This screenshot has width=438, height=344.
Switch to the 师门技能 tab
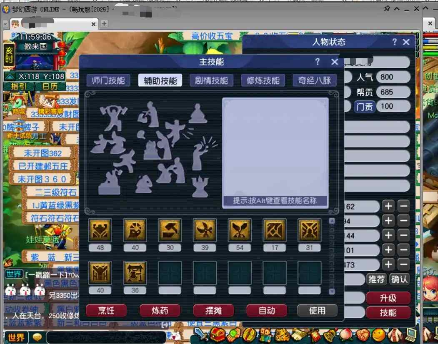[x=108, y=81]
